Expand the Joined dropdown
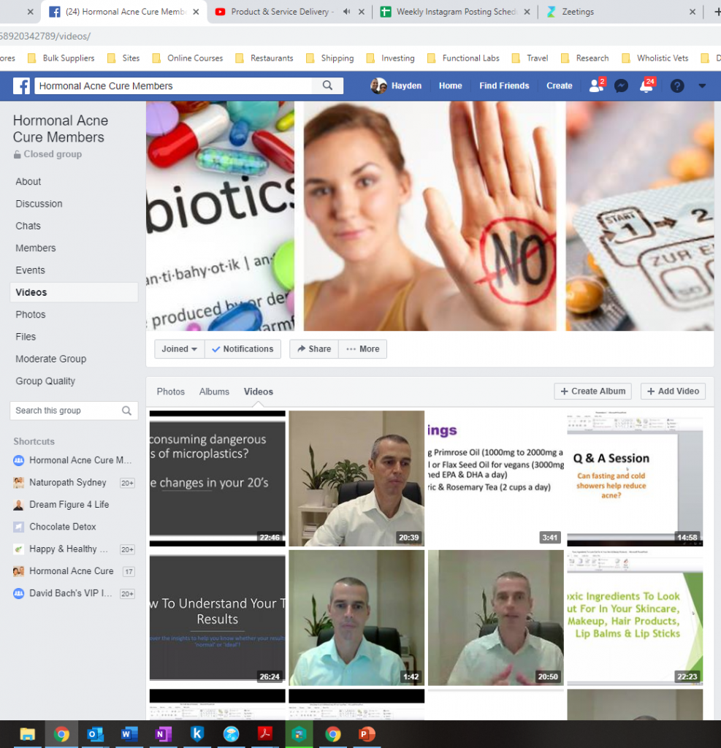 [180, 349]
